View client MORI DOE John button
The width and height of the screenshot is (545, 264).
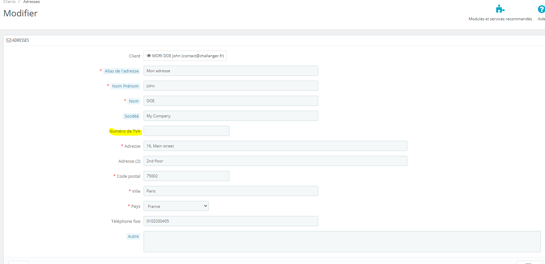[185, 56]
